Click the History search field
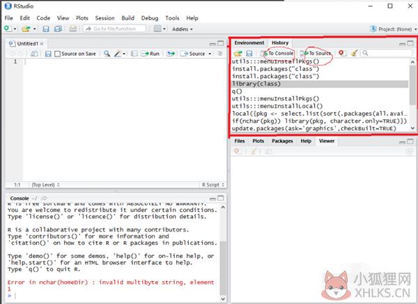The height and width of the screenshot is (304, 418). [387, 53]
